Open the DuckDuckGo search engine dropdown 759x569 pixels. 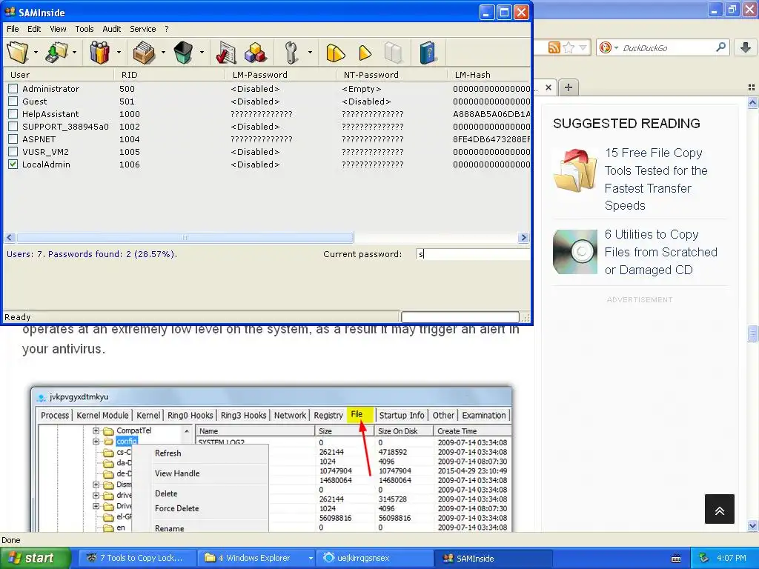coord(616,47)
